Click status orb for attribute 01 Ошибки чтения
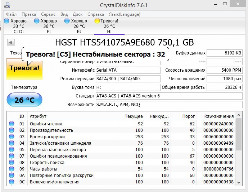The width and height of the screenshot is (248, 192). pos(12,124)
